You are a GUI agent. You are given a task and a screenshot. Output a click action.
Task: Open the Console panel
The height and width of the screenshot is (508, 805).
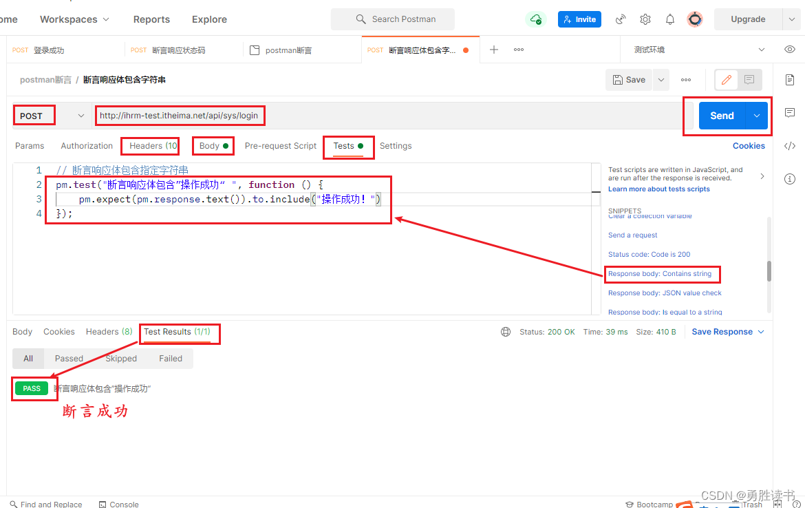(x=118, y=505)
